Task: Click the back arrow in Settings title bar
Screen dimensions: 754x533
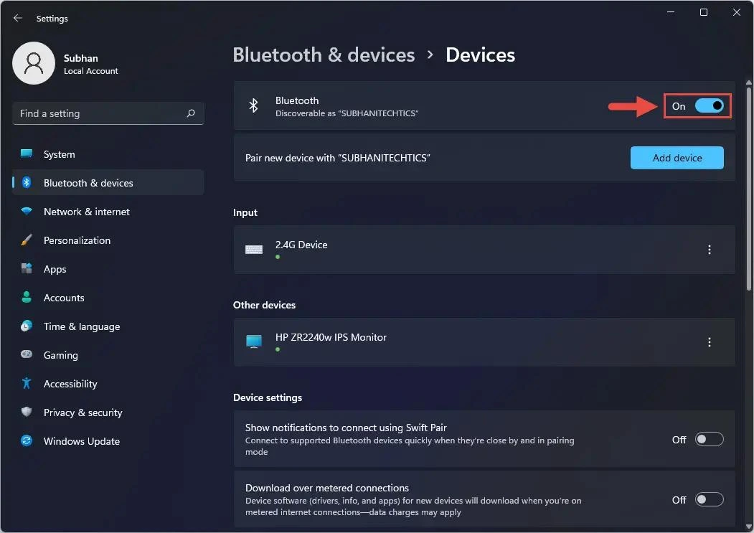Action: 18,18
